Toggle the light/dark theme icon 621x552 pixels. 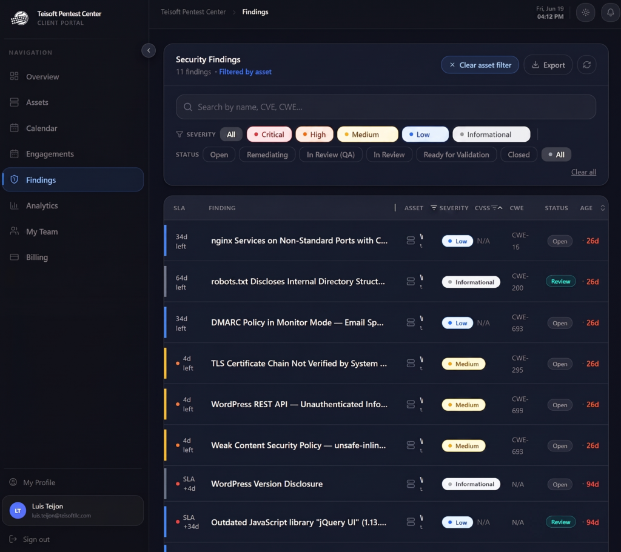(585, 13)
